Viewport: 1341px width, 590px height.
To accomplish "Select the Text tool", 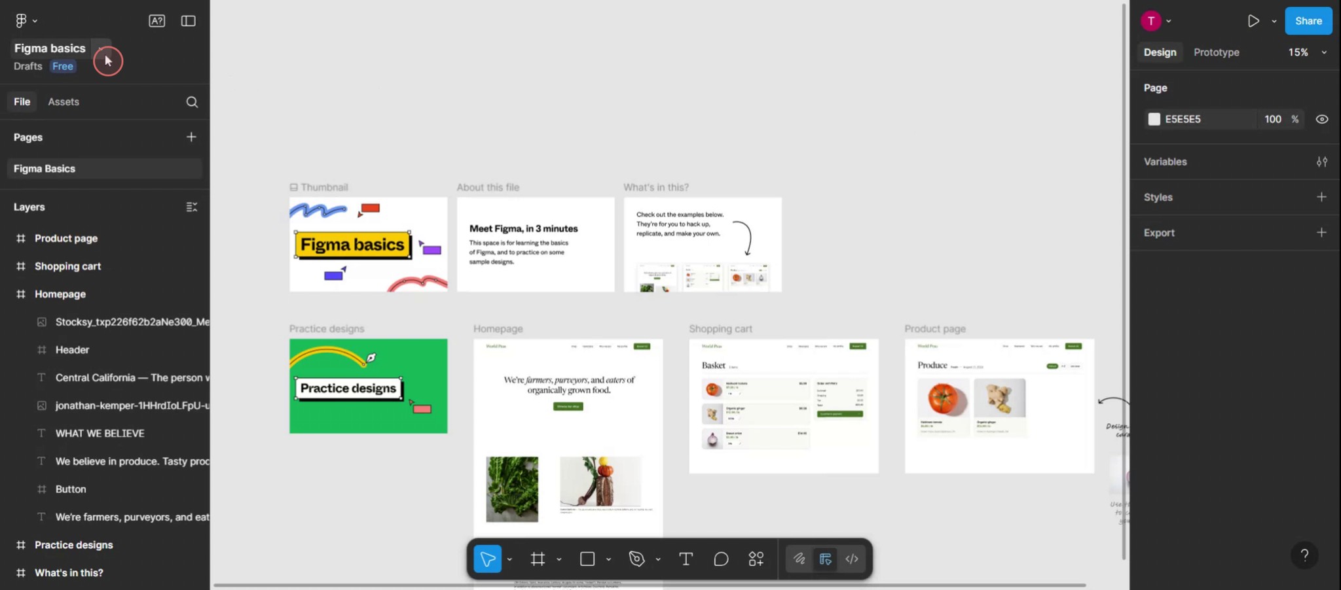I will 685,559.
